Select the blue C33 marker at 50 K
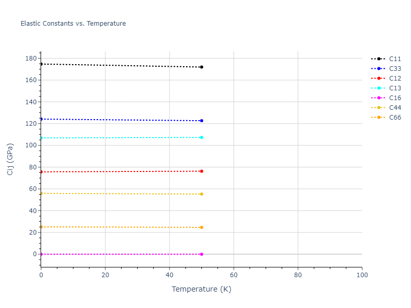Screen dimensions: 411x308 click(201, 121)
